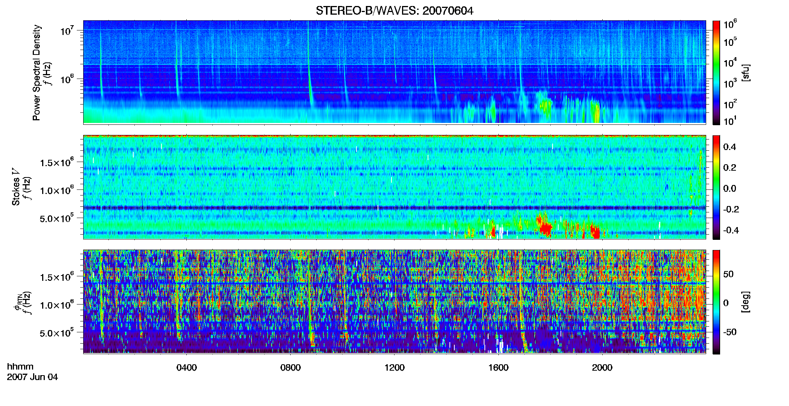Click the 10^2 tick on the sfu colorbar

tap(730, 104)
